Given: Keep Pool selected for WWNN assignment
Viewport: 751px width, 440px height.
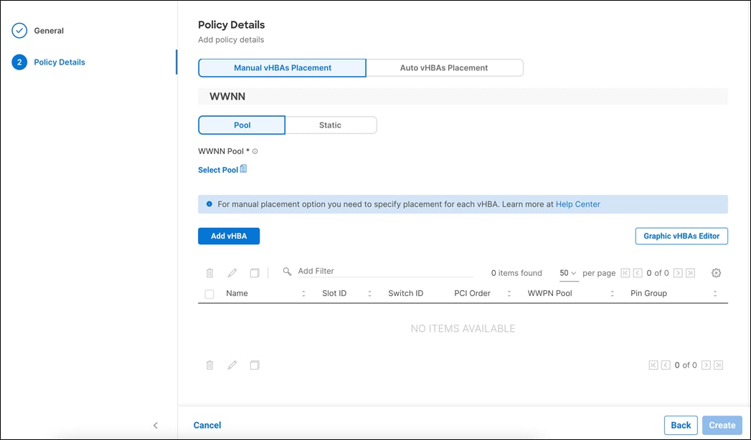Looking at the screenshot, I should pyautogui.click(x=241, y=125).
